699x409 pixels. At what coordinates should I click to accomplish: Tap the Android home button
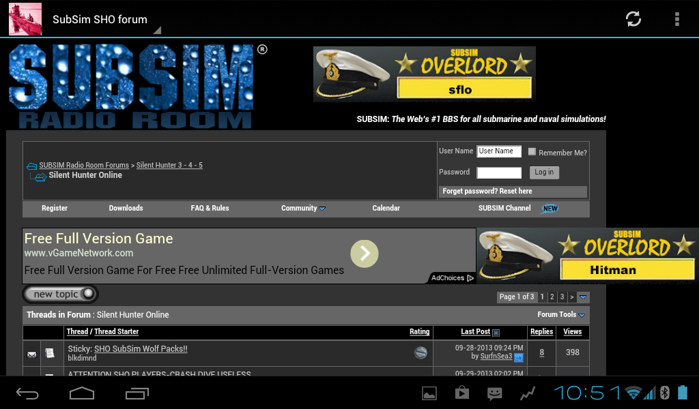(x=82, y=393)
